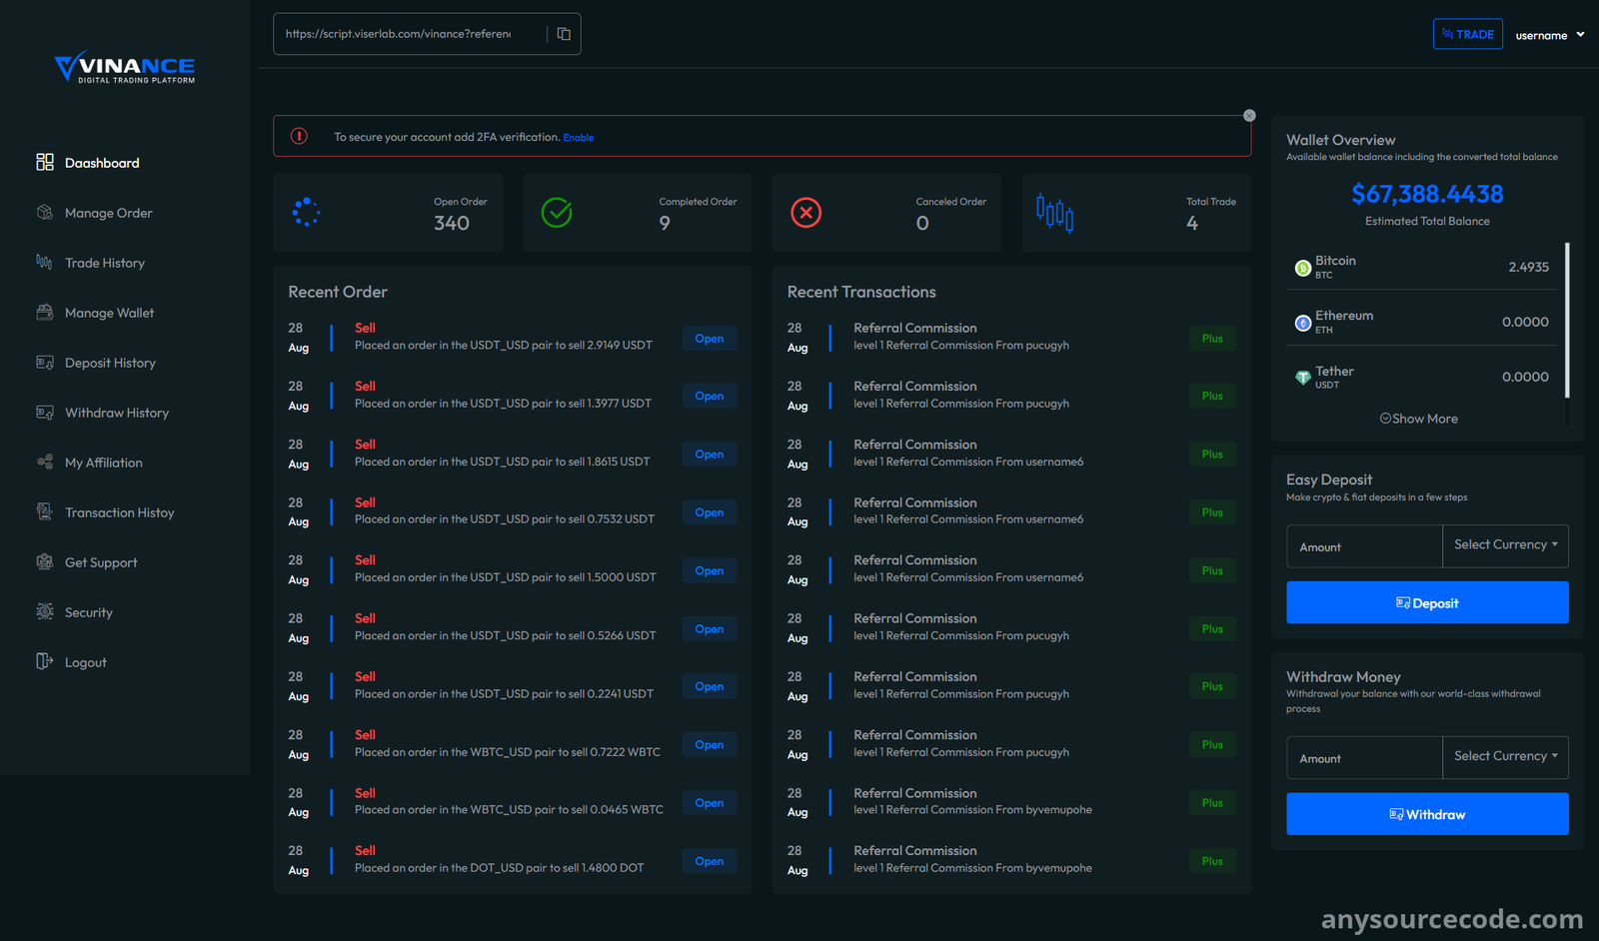The height and width of the screenshot is (941, 1599).
Task: Click the Security gear icon
Action: coord(45,611)
